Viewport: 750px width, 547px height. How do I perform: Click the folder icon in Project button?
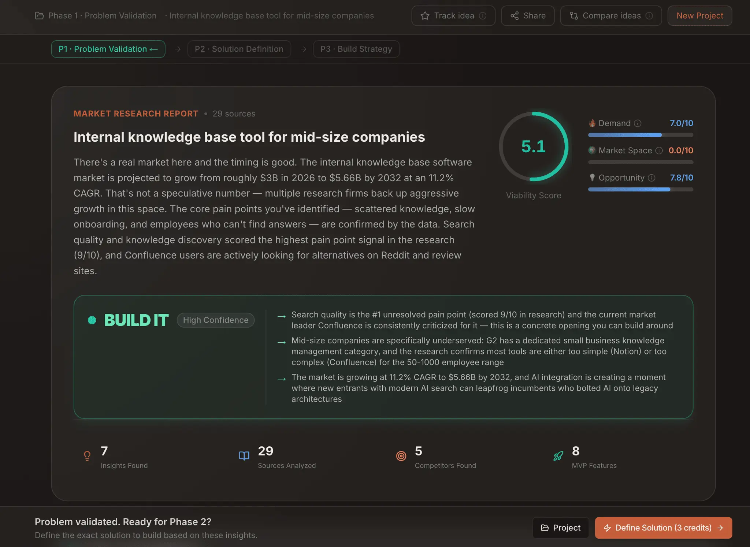545,528
